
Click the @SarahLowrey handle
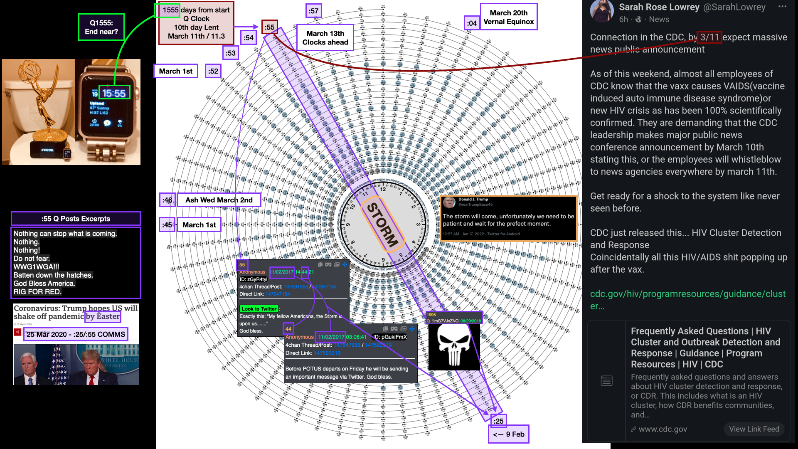[734, 7]
